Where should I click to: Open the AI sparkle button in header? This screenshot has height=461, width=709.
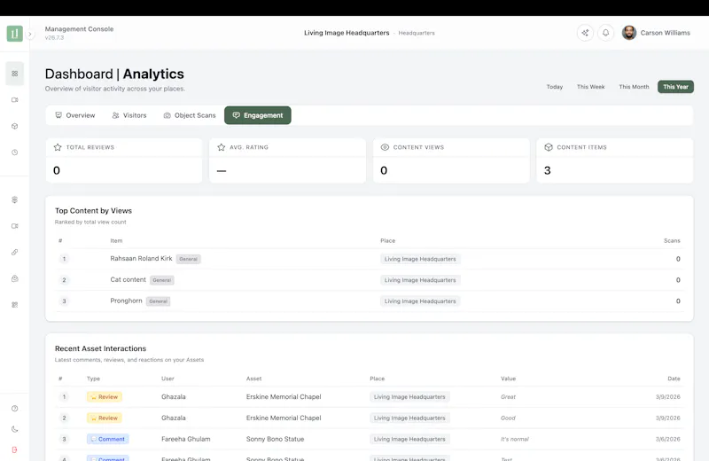click(585, 33)
